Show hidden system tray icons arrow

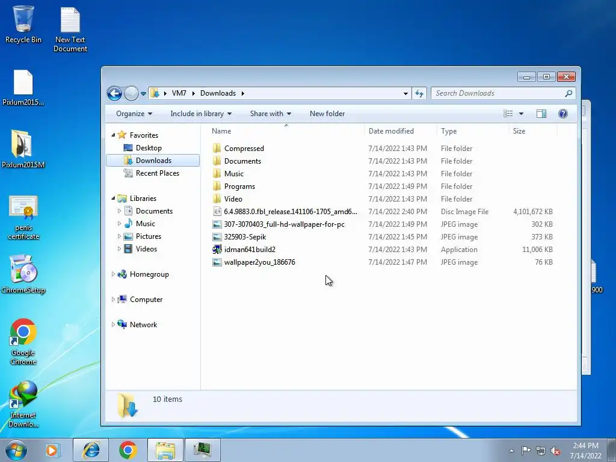511,451
